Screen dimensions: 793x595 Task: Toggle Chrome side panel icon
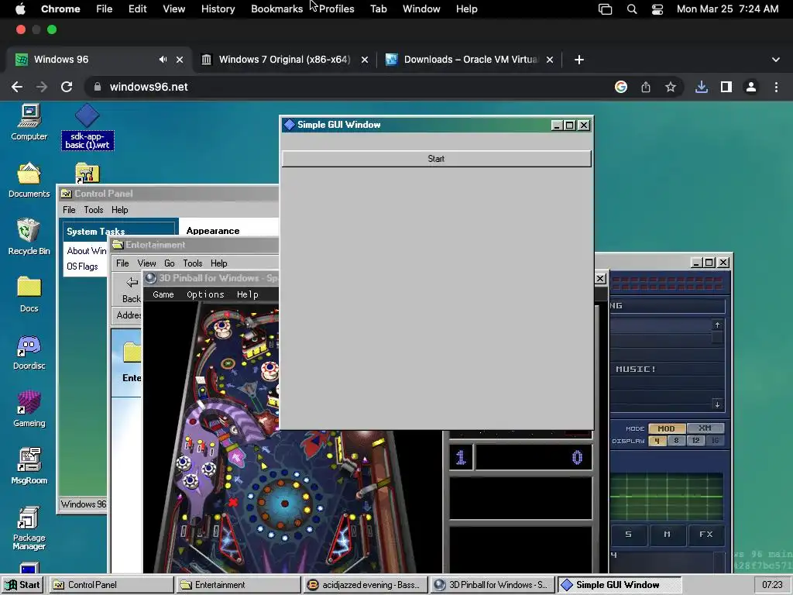(x=726, y=87)
